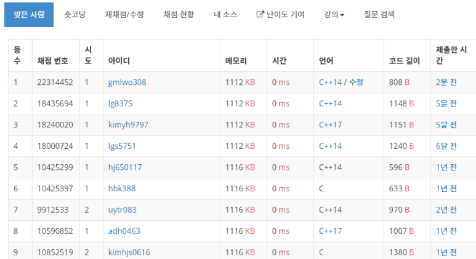The image size is (476, 259).
Task: Go to the 채점 현황 tab
Action: (x=179, y=15)
